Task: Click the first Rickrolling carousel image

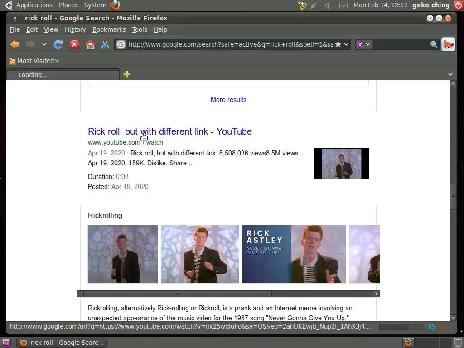Action: coord(123,254)
